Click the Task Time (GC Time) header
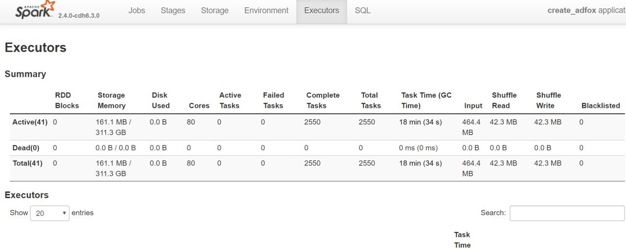This screenshot has height=249, width=626. coord(426,101)
